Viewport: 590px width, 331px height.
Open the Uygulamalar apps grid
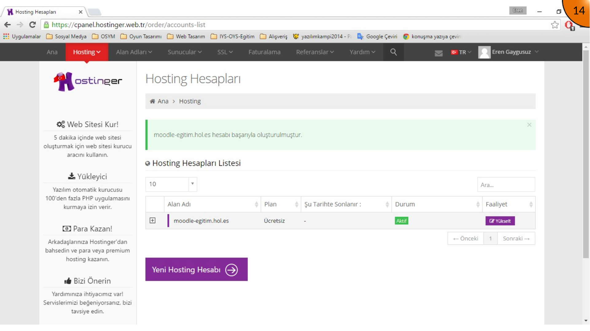22,36
